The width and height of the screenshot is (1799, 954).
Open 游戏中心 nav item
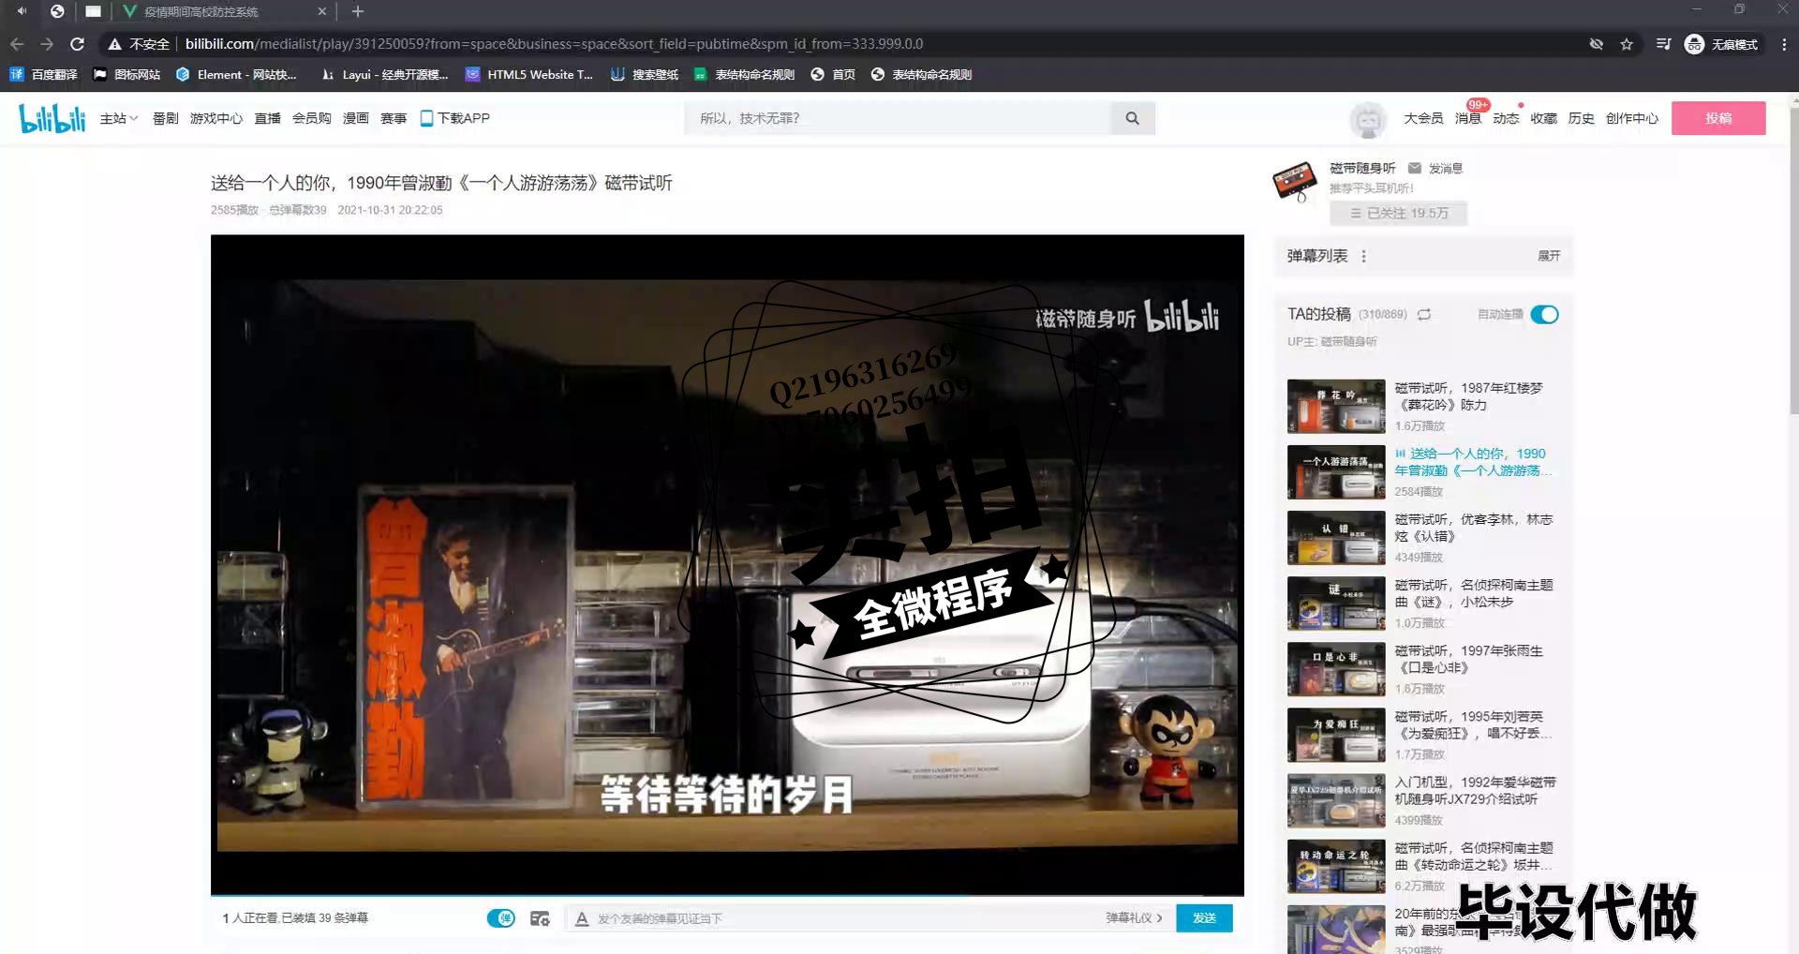click(x=216, y=118)
